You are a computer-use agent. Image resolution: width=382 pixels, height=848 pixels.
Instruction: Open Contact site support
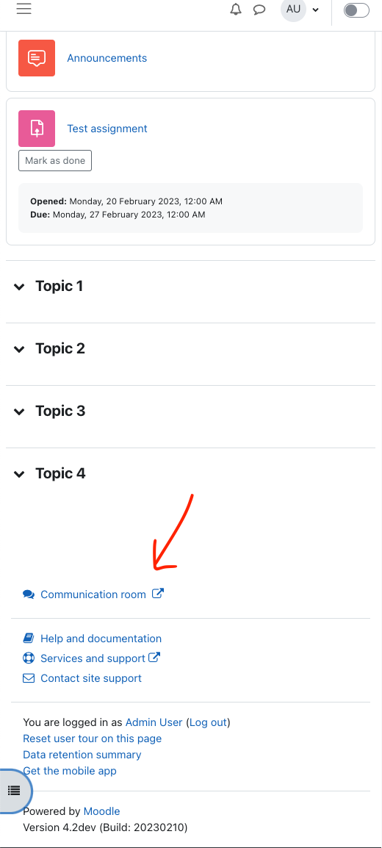[x=91, y=678]
